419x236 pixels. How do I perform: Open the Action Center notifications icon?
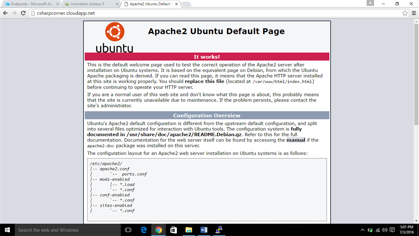pos(392,230)
